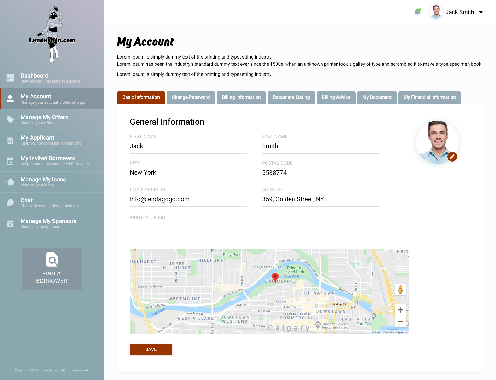Click the Manage My Sponsors calendar icon

(10, 223)
